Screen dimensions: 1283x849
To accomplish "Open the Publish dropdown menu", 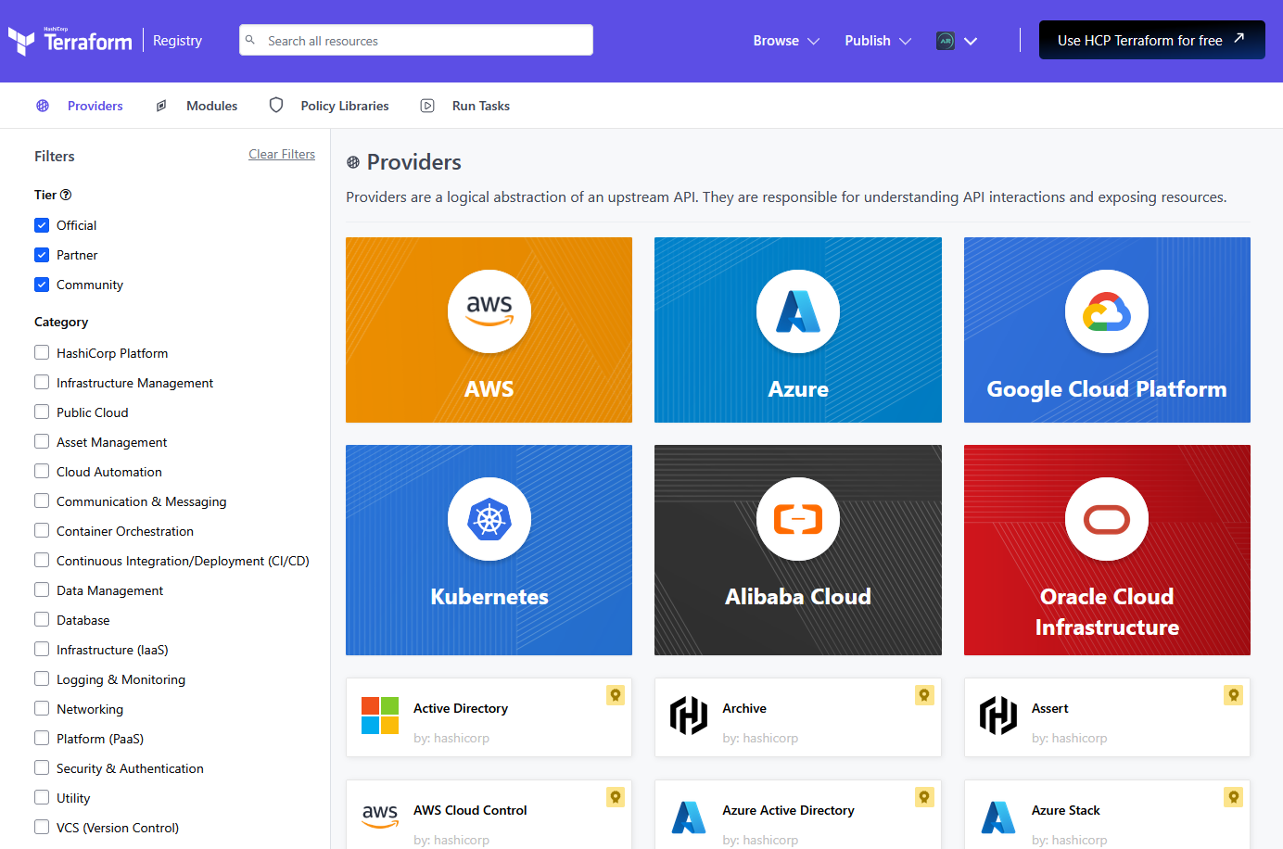I will coord(878,41).
